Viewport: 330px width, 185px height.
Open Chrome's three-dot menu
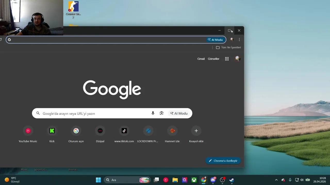coord(239,40)
